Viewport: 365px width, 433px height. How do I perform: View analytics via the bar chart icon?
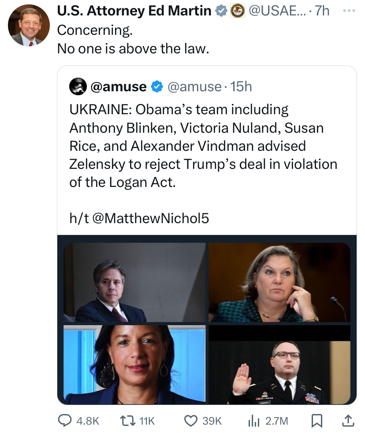coord(254,421)
